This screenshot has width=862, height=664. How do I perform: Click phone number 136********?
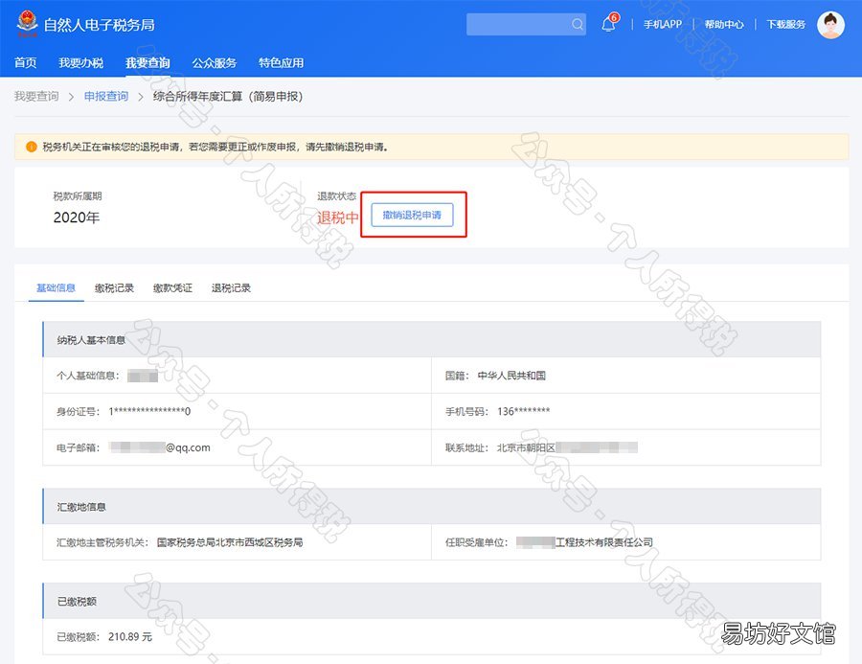point(523,411)
